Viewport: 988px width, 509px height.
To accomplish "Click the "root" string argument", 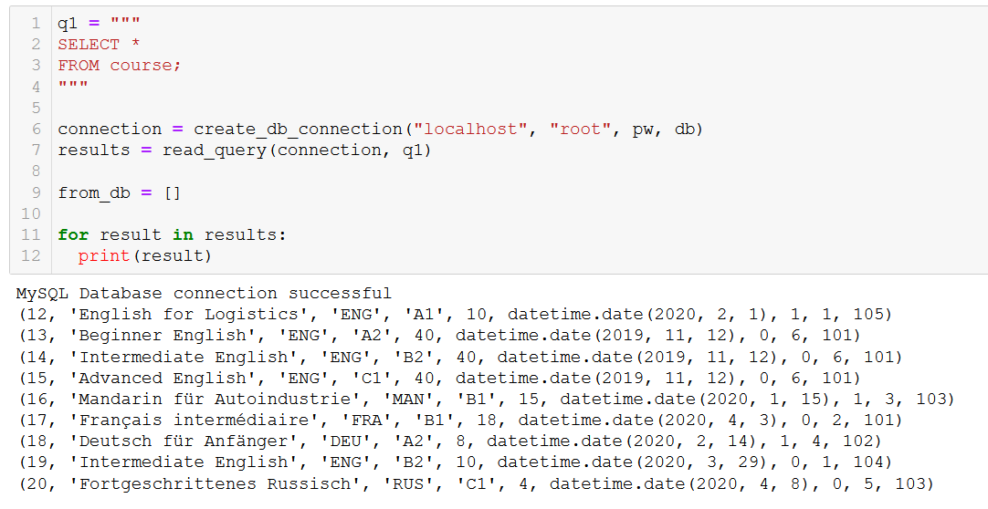I will pos(581,129).
